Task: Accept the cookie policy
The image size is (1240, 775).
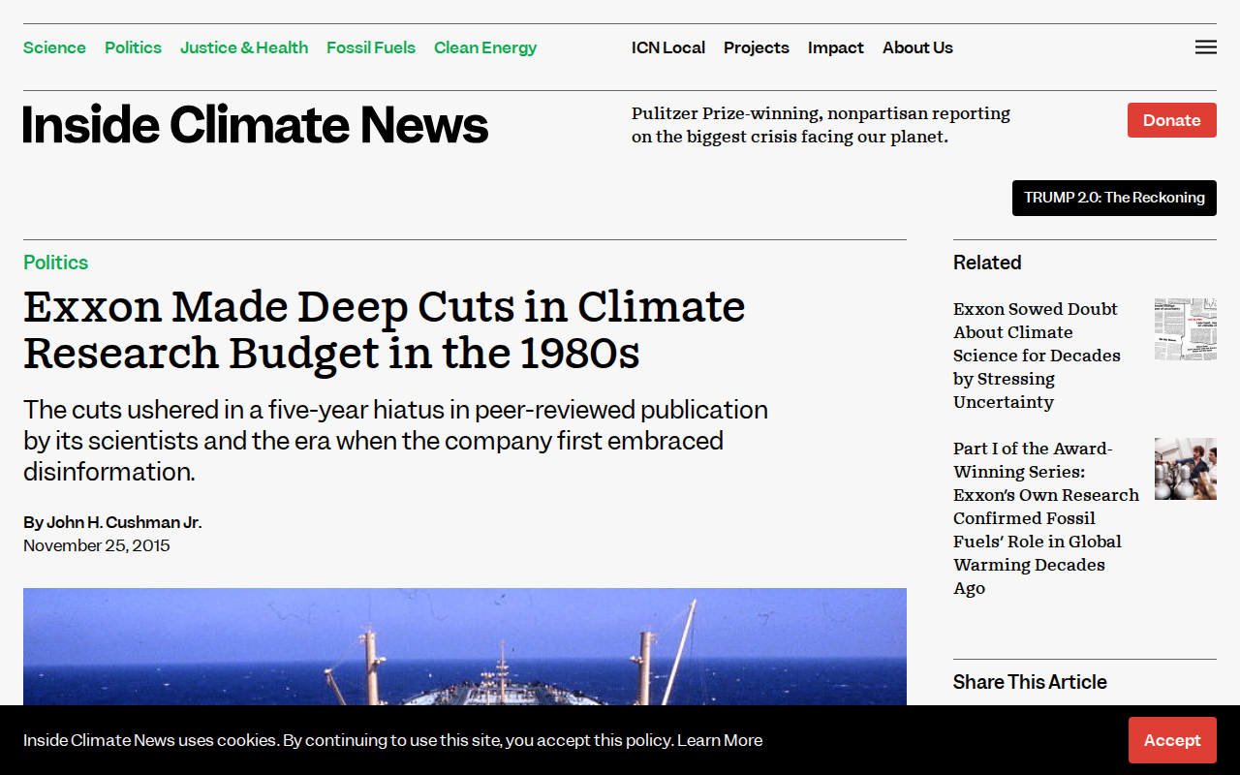Action: [1172, 740]
